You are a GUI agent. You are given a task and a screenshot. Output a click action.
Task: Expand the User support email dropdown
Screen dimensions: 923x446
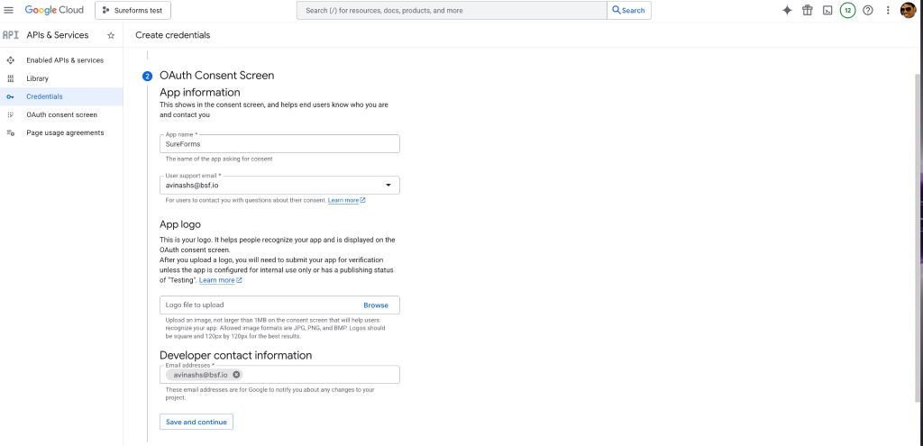[279, 186]
